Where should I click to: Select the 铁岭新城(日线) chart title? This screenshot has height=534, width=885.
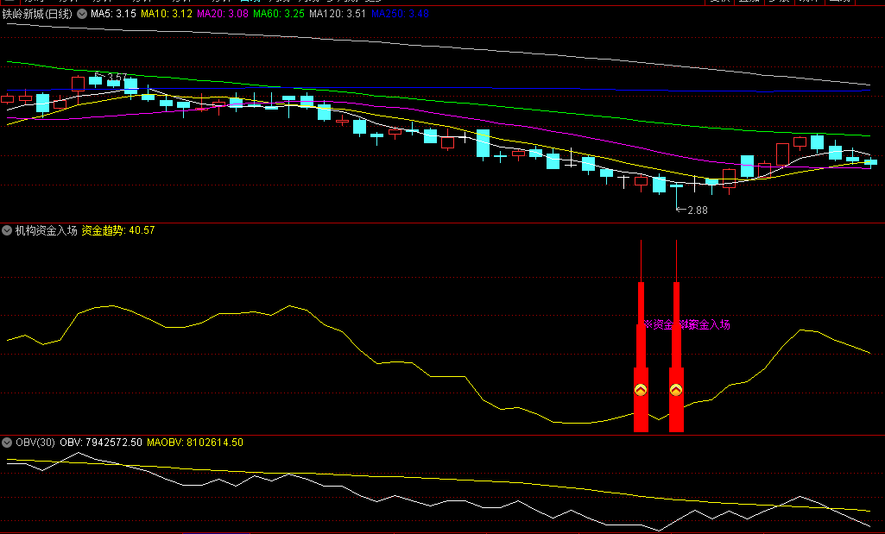click(37, 14)
